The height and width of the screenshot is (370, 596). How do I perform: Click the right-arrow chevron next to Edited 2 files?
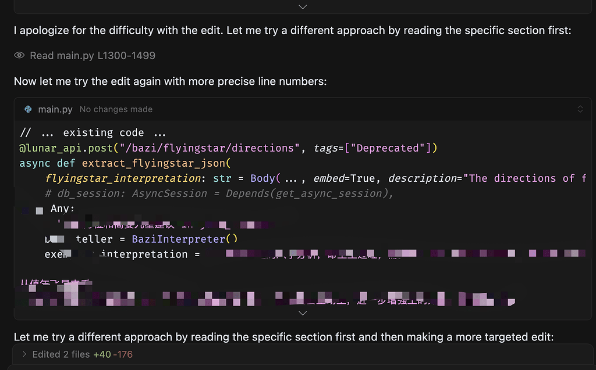(24, 353)
